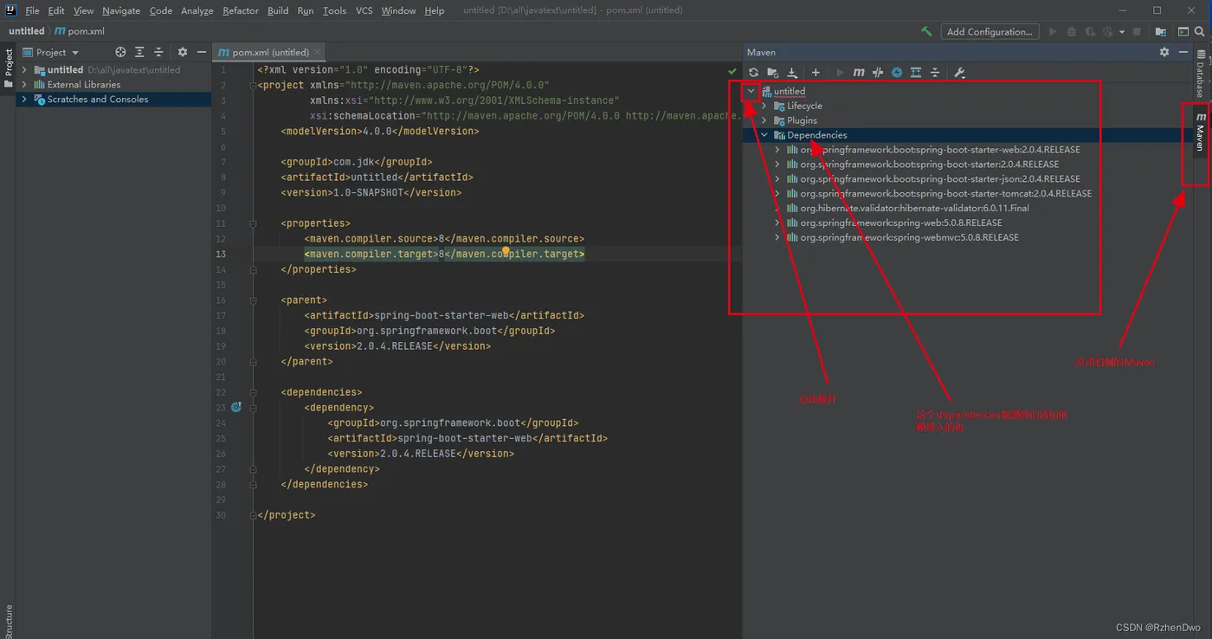Open Project Structure icon in main toolbar
The width and height of the screenshot is (1212, 639).
coord(1161,31)
